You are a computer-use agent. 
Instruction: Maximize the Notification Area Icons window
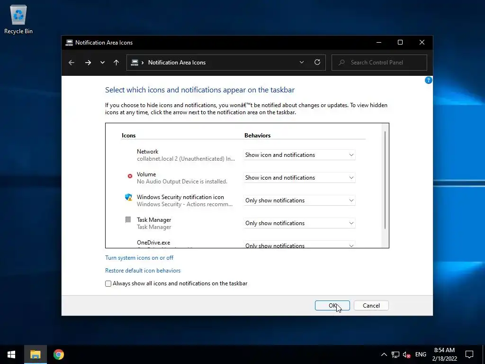tap(400, 42)
